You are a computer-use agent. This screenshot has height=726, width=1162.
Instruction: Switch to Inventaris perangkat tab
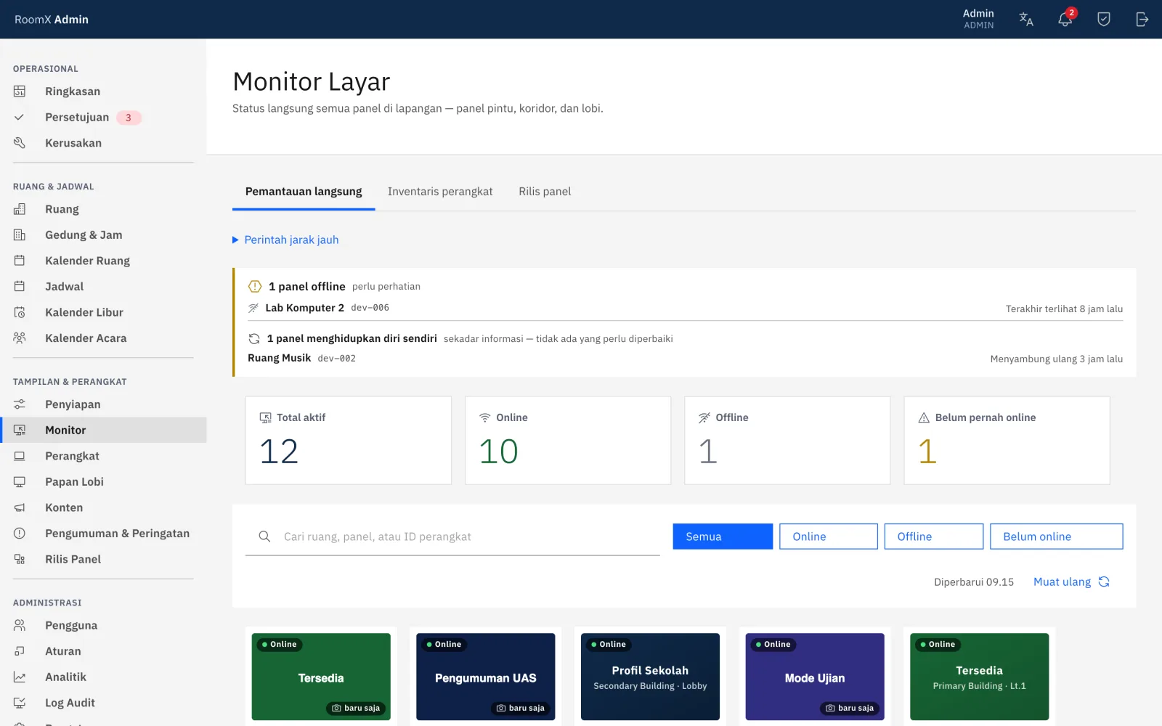(440, 192)
